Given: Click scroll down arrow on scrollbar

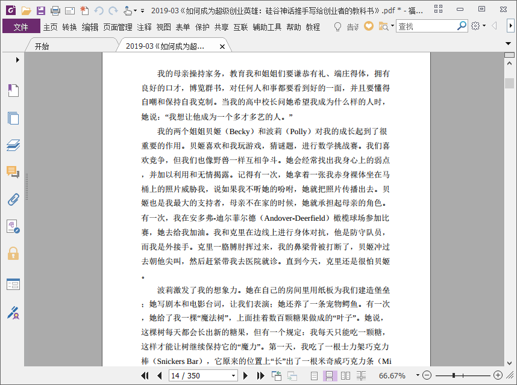Looking at the screenshot, I should (x=509, y=363).
